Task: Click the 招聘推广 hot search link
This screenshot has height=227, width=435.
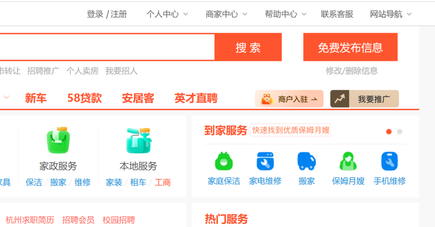Action: [43, 71]
